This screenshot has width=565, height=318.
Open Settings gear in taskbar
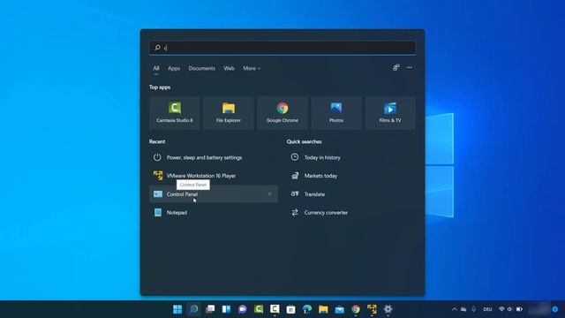388,309
